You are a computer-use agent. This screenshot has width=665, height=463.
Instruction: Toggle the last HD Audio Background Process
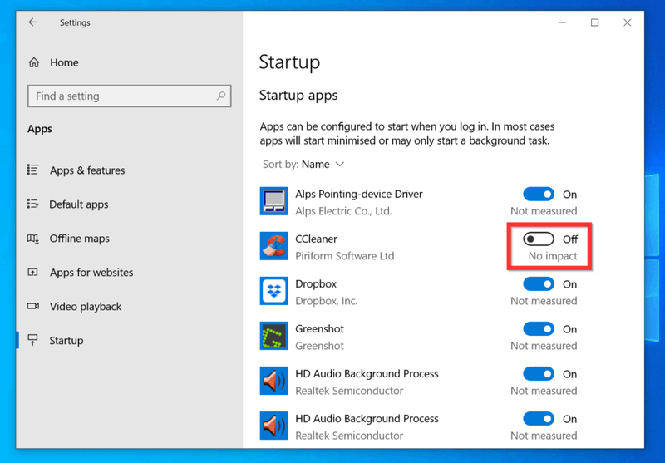coord(539,419)
